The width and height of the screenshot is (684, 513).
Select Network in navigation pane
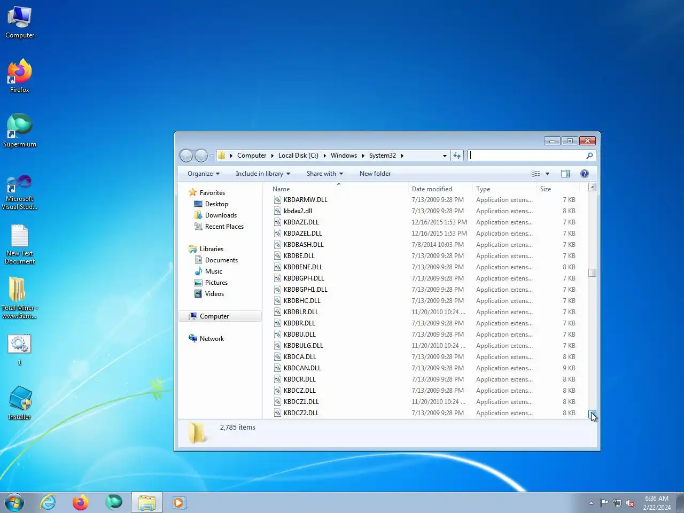212,339
